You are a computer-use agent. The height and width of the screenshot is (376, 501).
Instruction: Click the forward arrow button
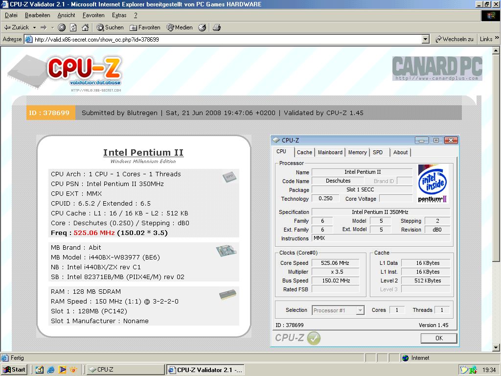tap(44, 27)
